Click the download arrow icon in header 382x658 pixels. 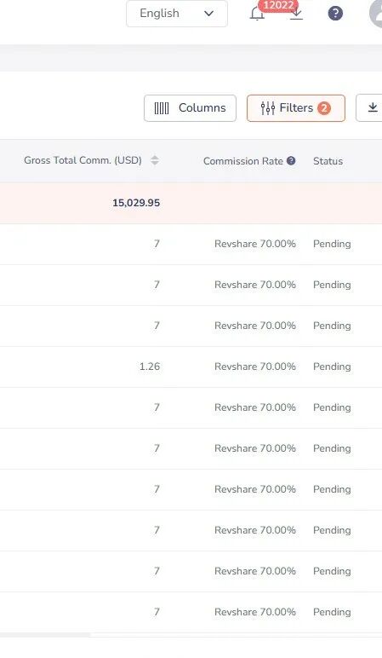296,14
